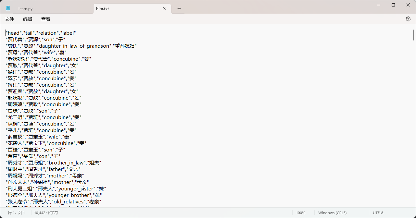Viewport: 416px width, 218px height.
Task: Click the UTF-8 encoding indicator
Action: click(x=378, y=213)
